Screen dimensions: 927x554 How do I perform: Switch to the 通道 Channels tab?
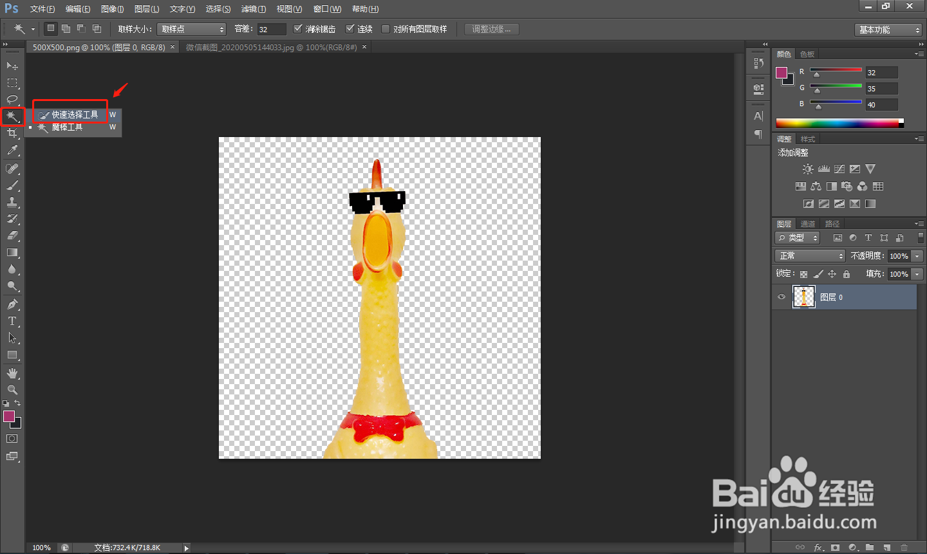click(808, 224)
